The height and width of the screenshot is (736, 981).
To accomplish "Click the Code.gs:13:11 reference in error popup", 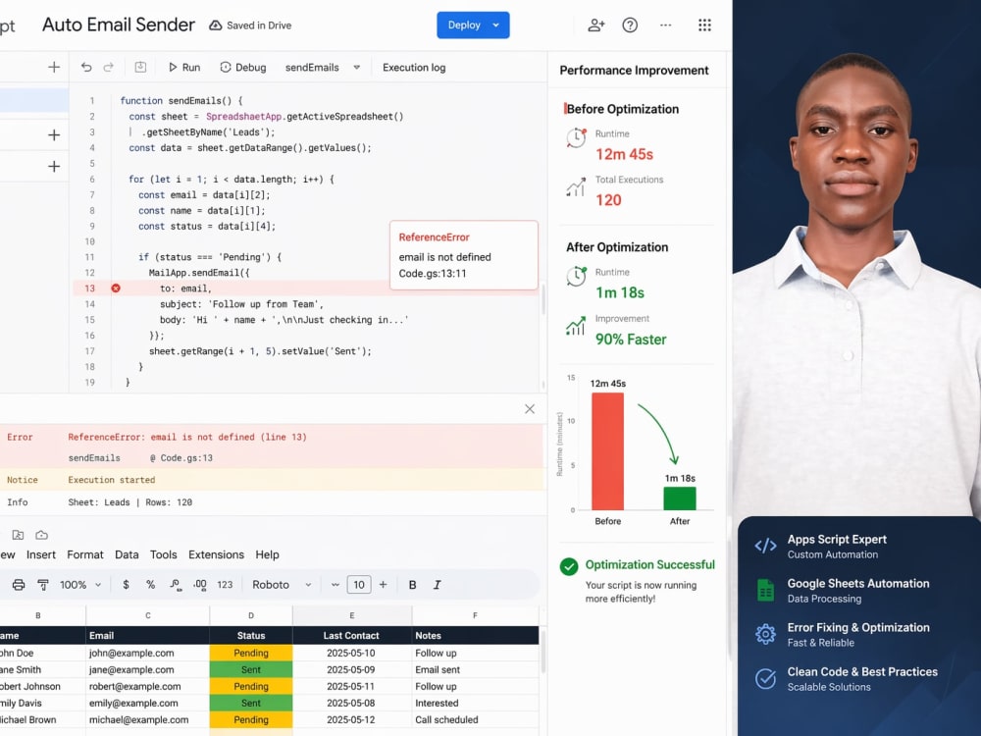I will point(433,273).
